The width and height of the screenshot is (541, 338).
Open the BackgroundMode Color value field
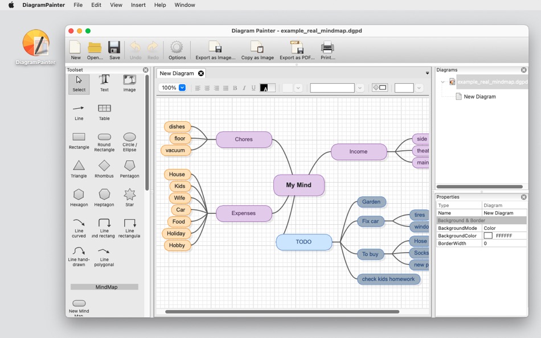coord(505,228)
